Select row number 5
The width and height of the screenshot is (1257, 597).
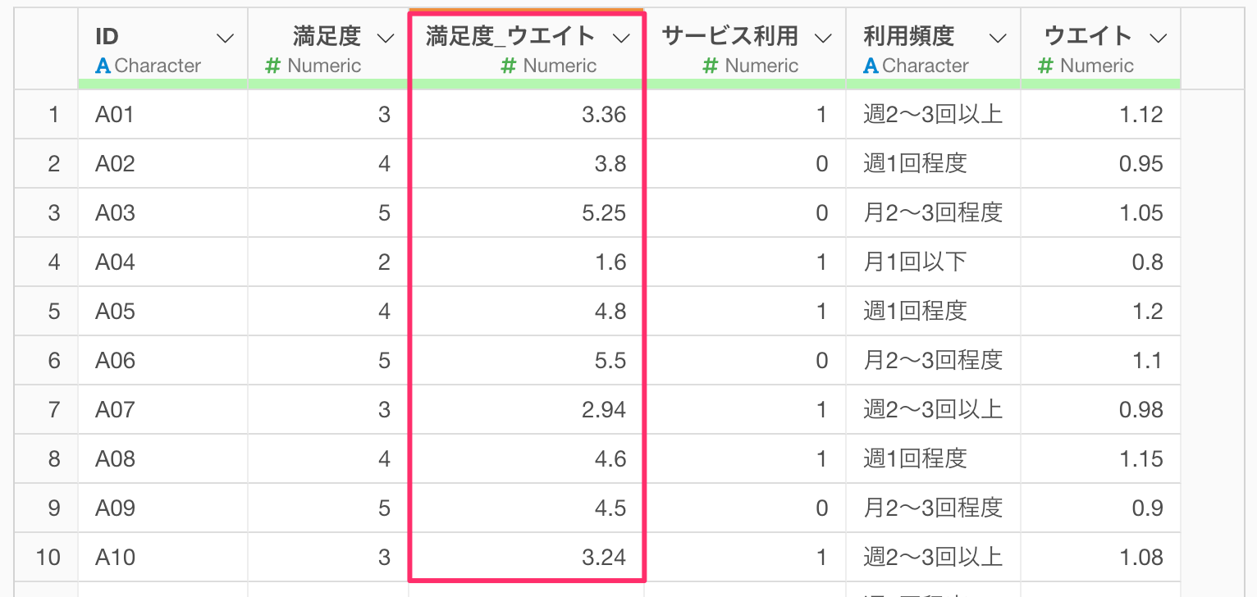coord(54,312)
